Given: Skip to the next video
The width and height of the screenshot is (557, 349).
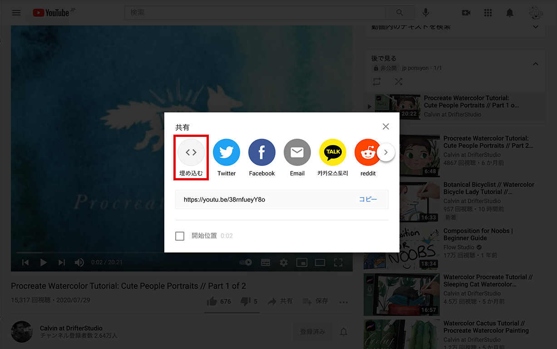Looking at the screenshot, I should point(62,262).
